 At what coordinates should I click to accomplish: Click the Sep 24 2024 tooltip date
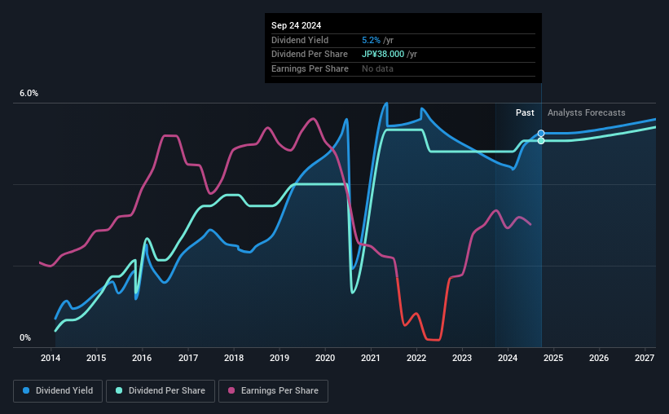tap(296, 25)
